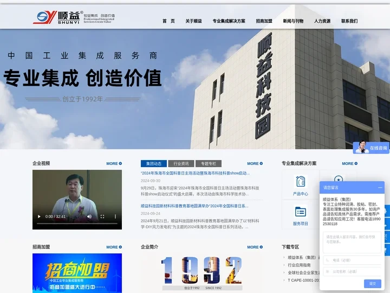Viewport: 390px width, 293px height.
Task: Mute the company video sound
Action: pos(89,216)
